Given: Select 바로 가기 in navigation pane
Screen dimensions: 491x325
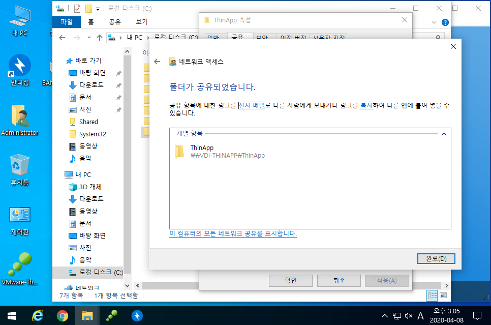Looking at the screenshot, I should [x=88, y=61].
